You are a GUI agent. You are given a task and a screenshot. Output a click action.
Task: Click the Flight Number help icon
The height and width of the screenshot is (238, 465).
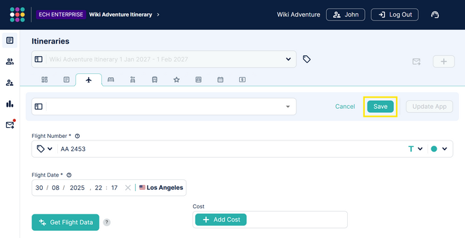[x=78, y=136]
